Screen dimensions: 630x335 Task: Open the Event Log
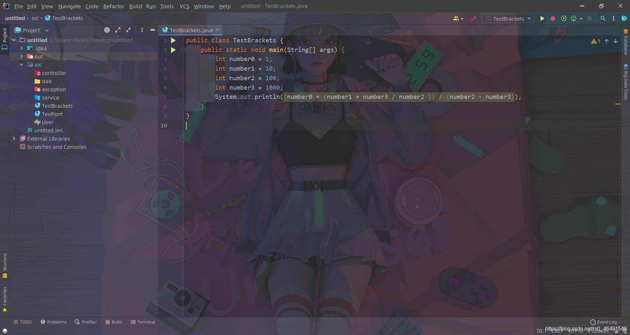click(603, 322)
